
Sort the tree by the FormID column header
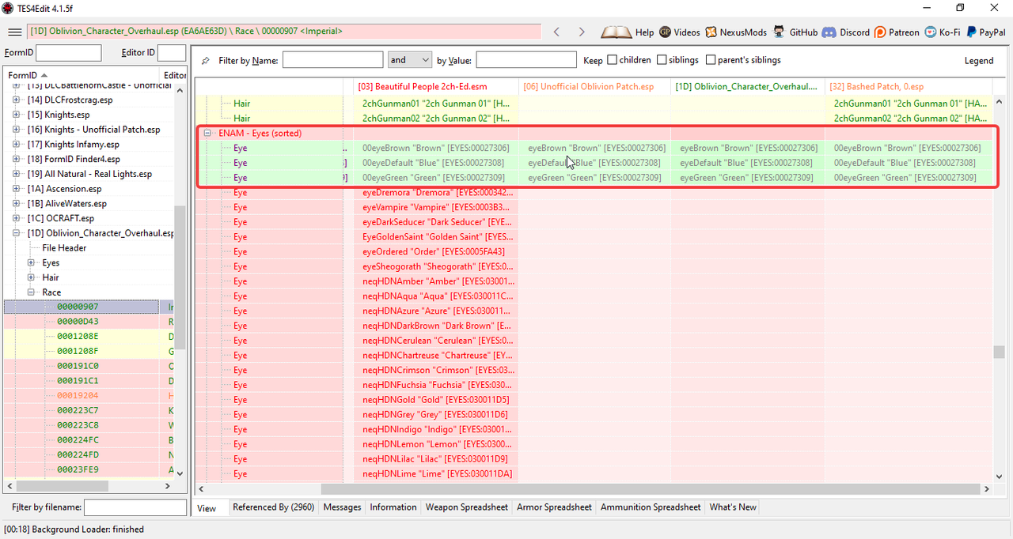[x=81, y=75]
